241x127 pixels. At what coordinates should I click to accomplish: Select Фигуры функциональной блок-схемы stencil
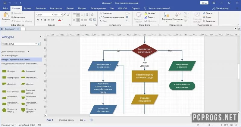click(19, 63)
